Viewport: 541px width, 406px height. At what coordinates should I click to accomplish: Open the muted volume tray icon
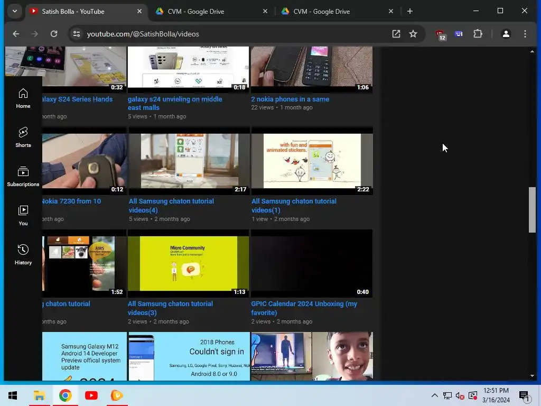click(x=460, y=395)
